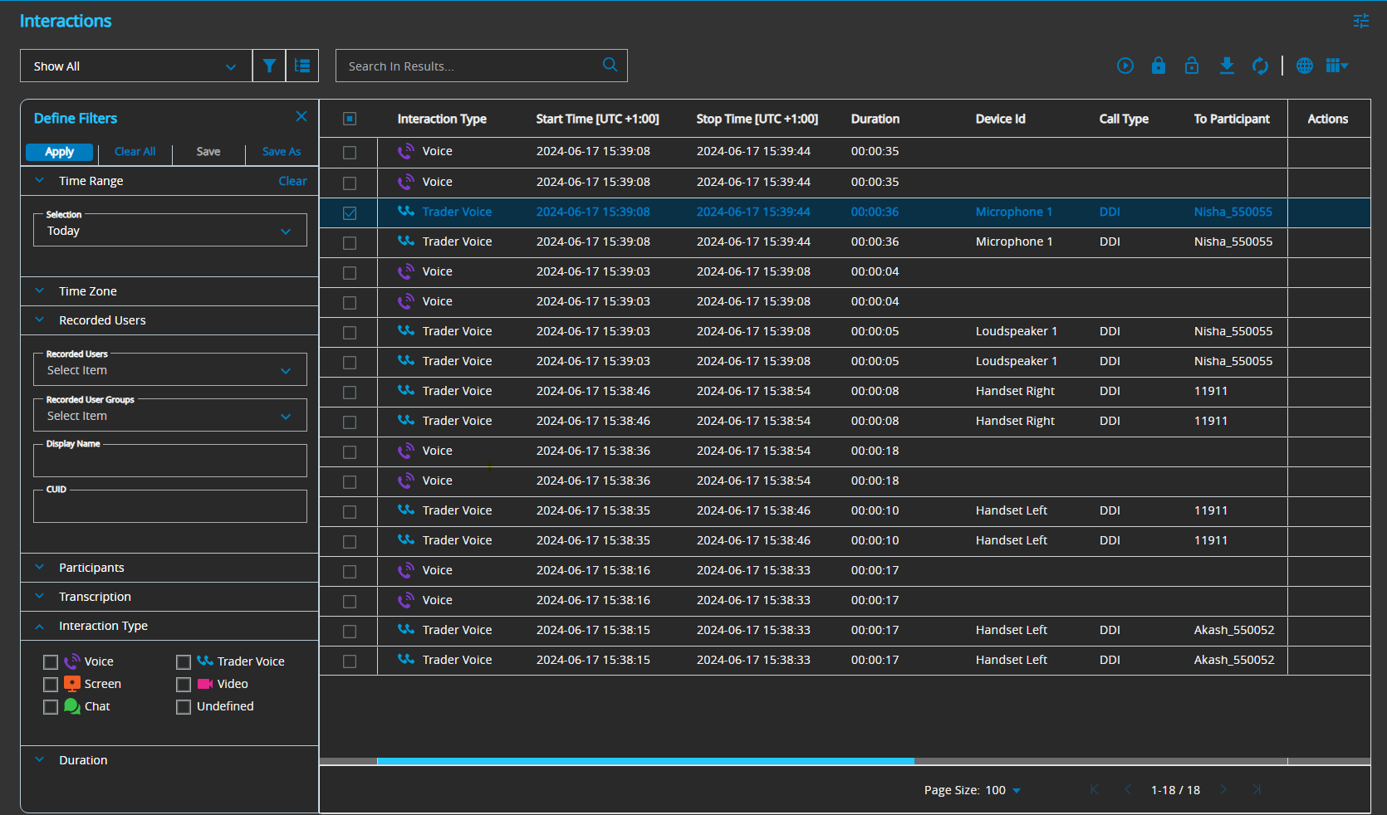Click the Apply filters button
The height and width of the screenshot is (815, 1387).
(59, 152)
